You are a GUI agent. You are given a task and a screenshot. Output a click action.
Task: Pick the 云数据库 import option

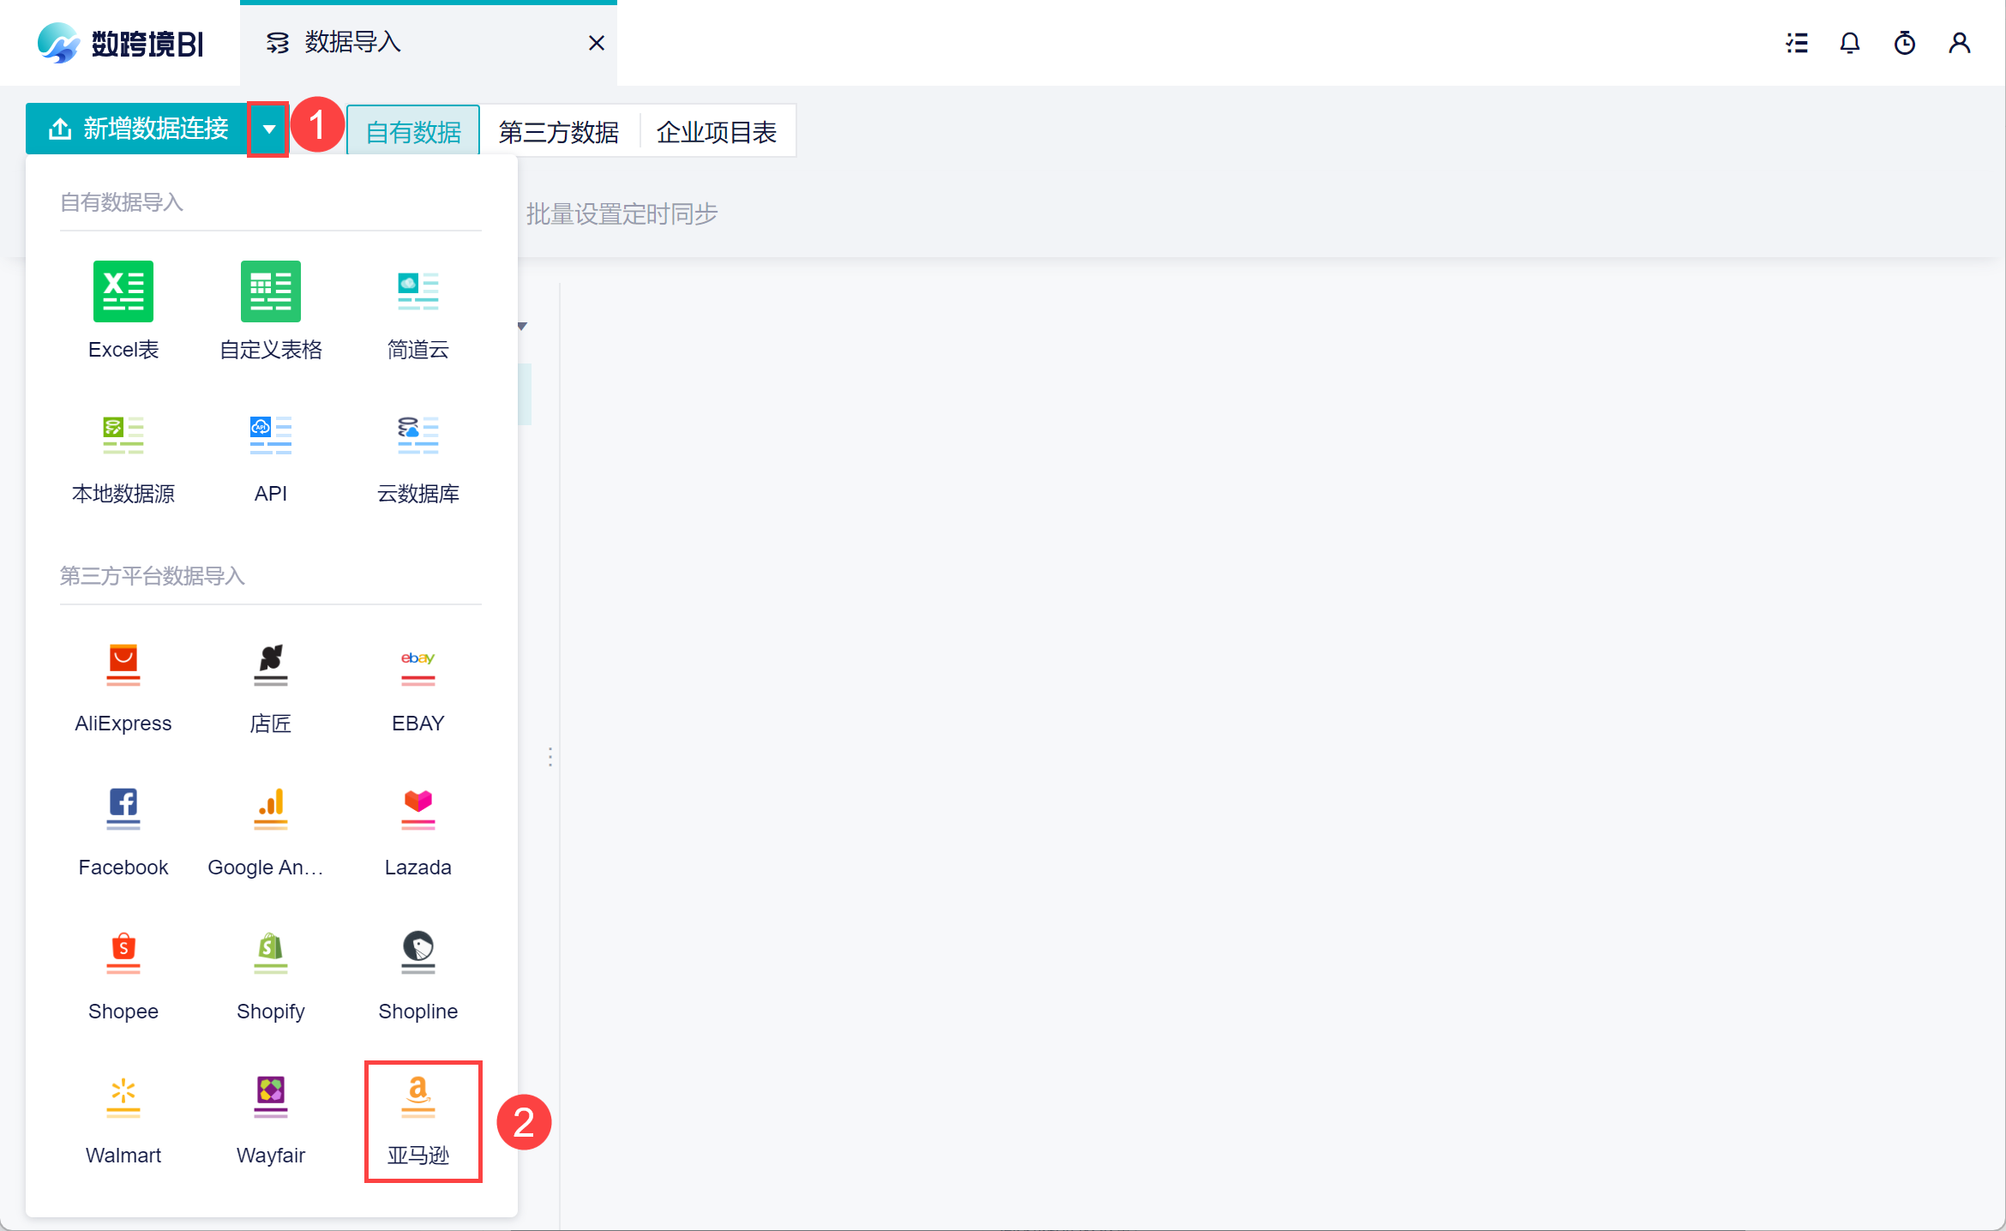tap(417, 436)
